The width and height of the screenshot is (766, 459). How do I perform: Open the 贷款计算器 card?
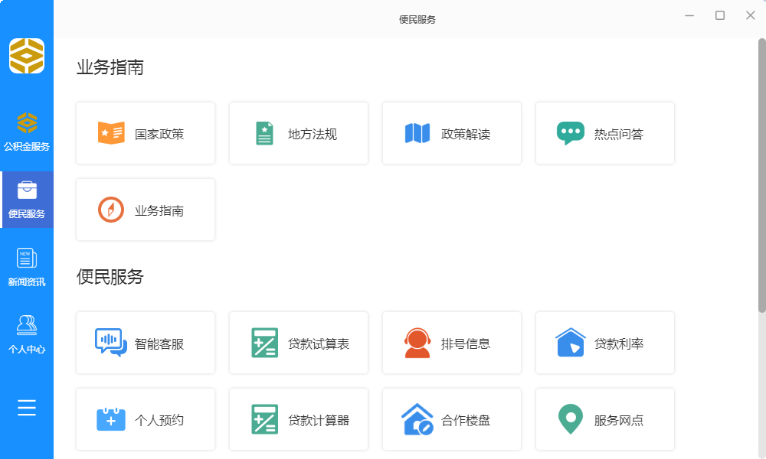click(299, 420)
